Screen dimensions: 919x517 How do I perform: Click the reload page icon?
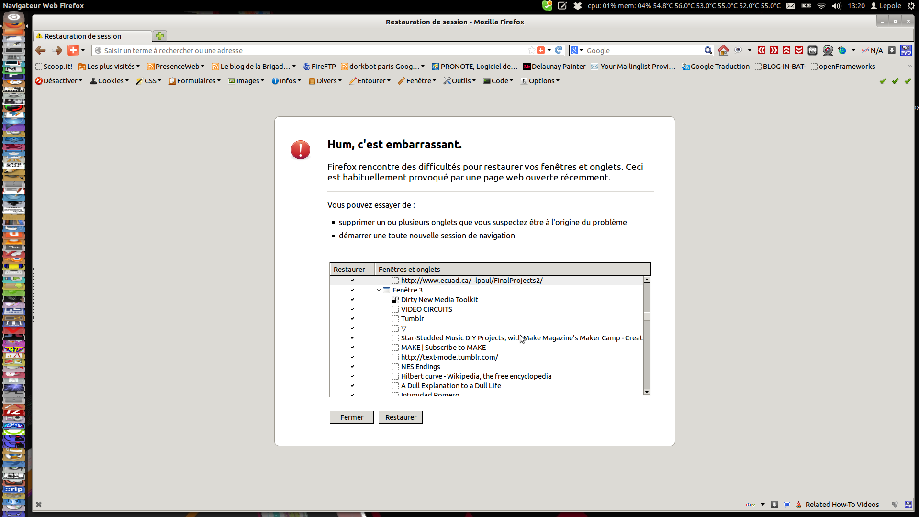pos(559,50)
